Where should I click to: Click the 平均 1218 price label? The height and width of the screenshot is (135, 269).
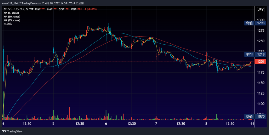(x=255, y=54)
